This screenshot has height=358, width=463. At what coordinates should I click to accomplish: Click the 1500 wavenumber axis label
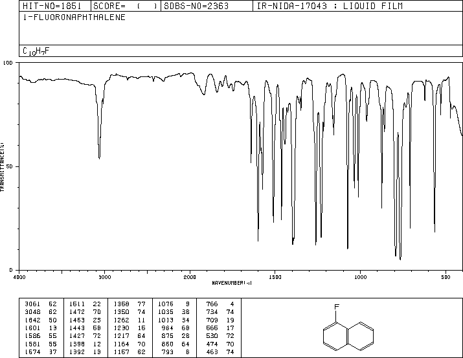[x=275, y=277]
